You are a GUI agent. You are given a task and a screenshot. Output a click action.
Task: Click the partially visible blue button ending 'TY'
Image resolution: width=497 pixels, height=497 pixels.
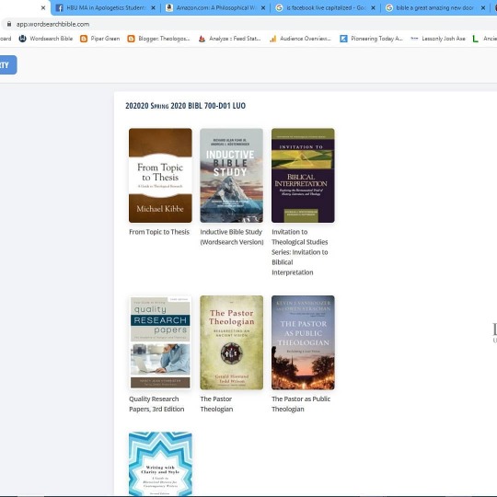(8, 65)
